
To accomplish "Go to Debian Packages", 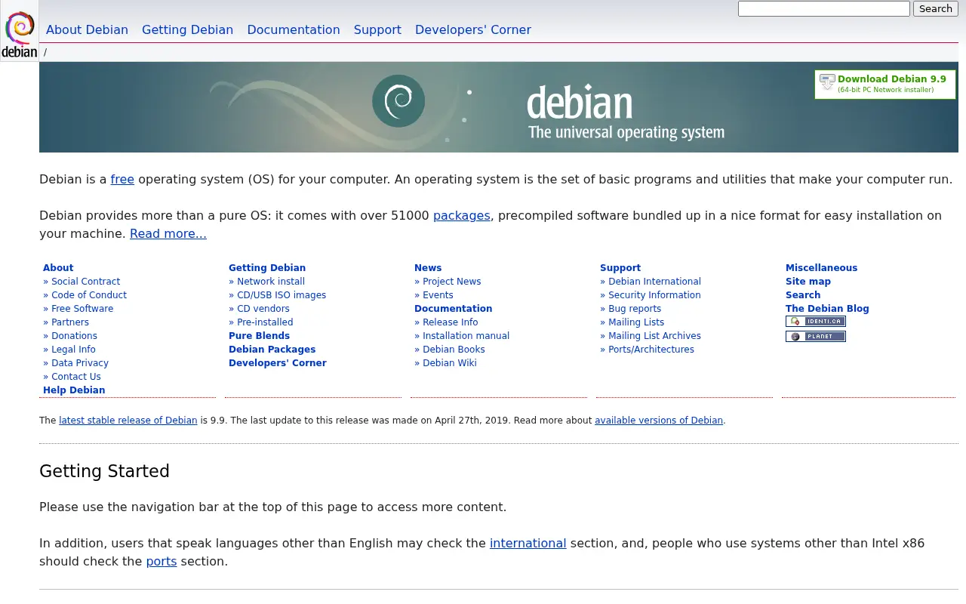I will (272, 350).
